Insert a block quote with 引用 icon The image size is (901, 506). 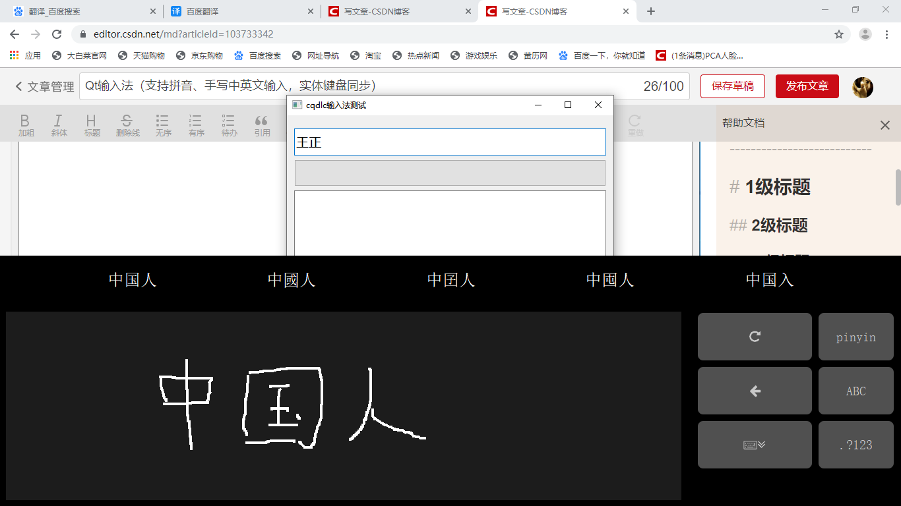click(261, 124)
